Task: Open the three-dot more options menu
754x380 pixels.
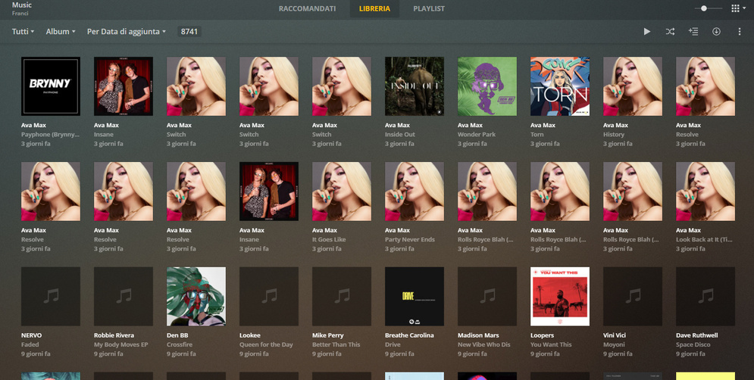Action: pyautogui.click(x=739, y=31)
